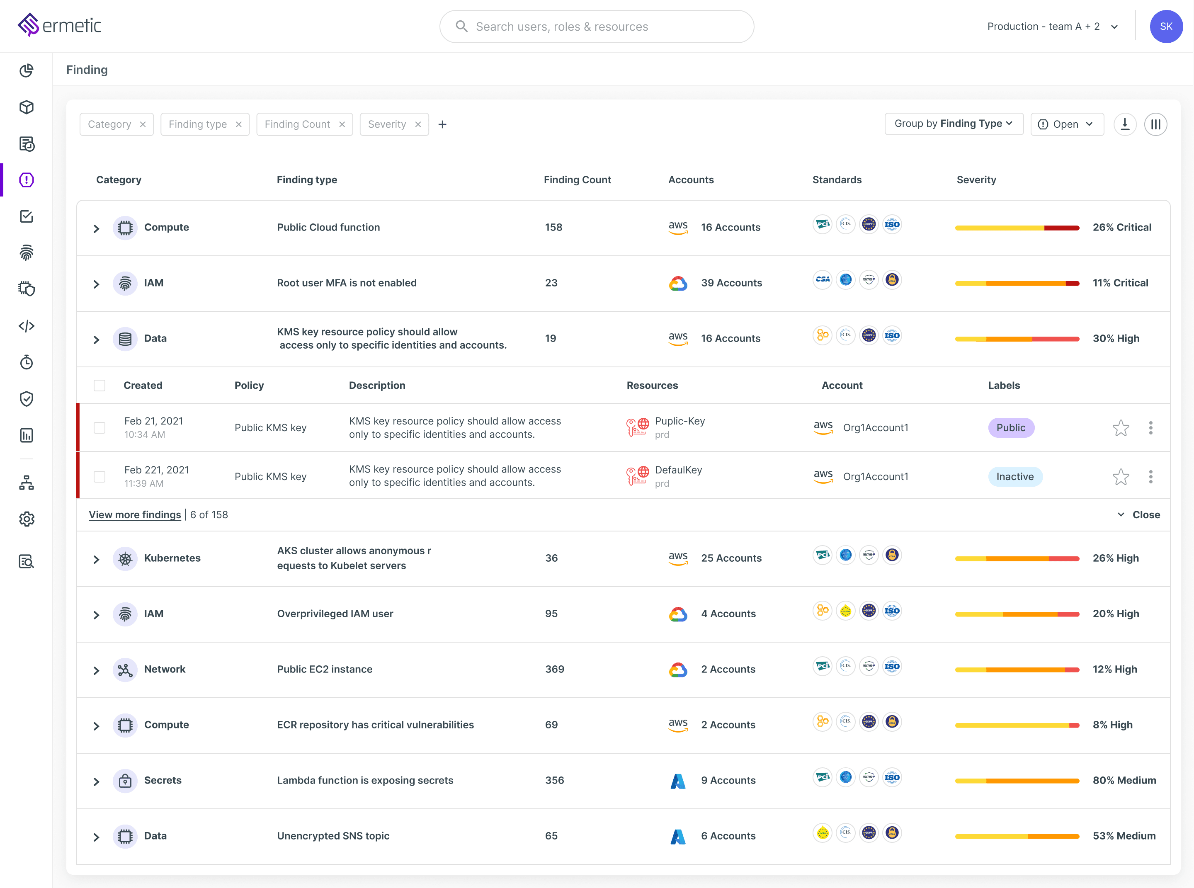Expand the Lambda function secrets row
This screenshot has height=888, width=1194.
click(x=96, y=781)
